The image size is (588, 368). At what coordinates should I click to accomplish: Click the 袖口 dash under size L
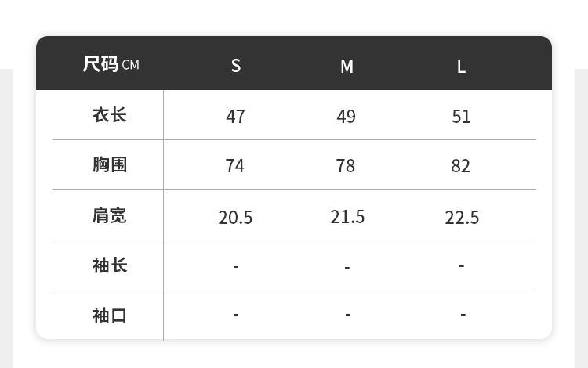463,315
